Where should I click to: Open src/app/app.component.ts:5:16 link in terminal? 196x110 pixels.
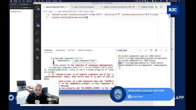pos(67,58)
